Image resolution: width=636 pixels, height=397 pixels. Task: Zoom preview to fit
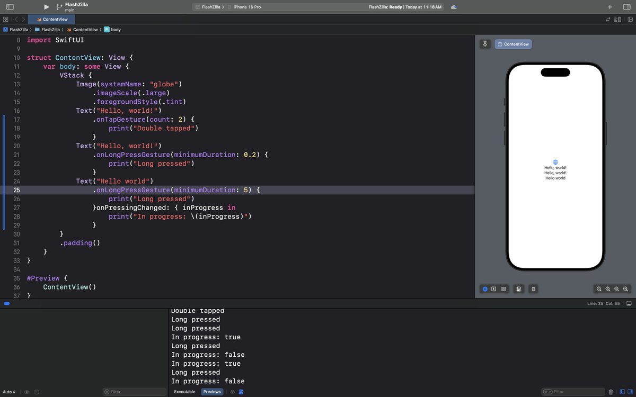tap(617, 289)
